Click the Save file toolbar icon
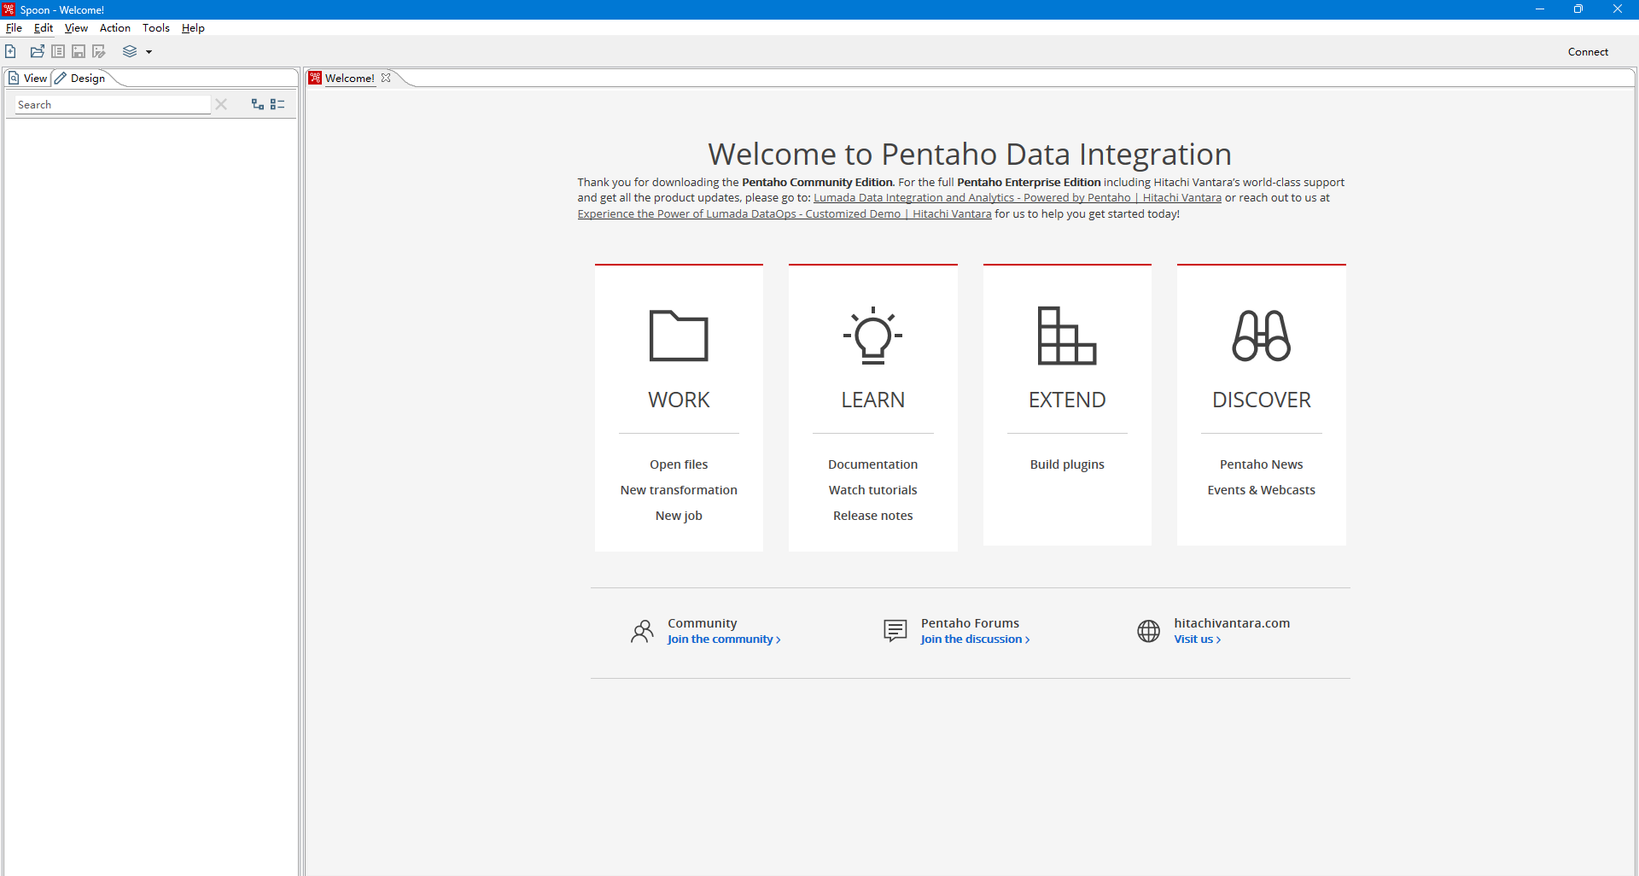 point(79,51)
